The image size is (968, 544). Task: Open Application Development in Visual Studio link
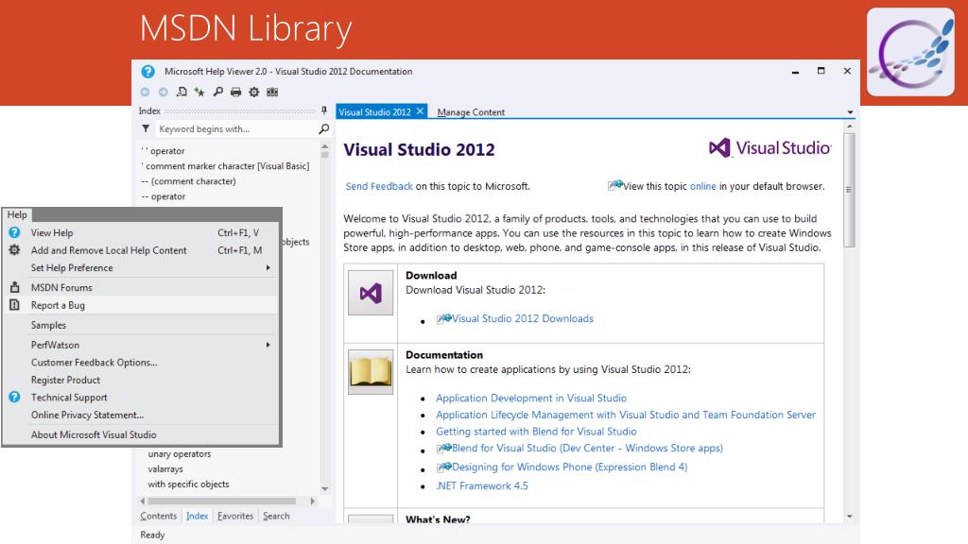pos(531,398)
